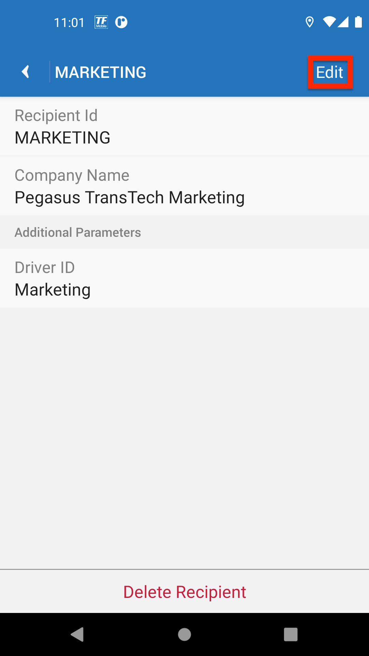The height and width of the screenshot is (656, 369).
Task: Tap the Additional Parameters section header
Action: point(78,232)
